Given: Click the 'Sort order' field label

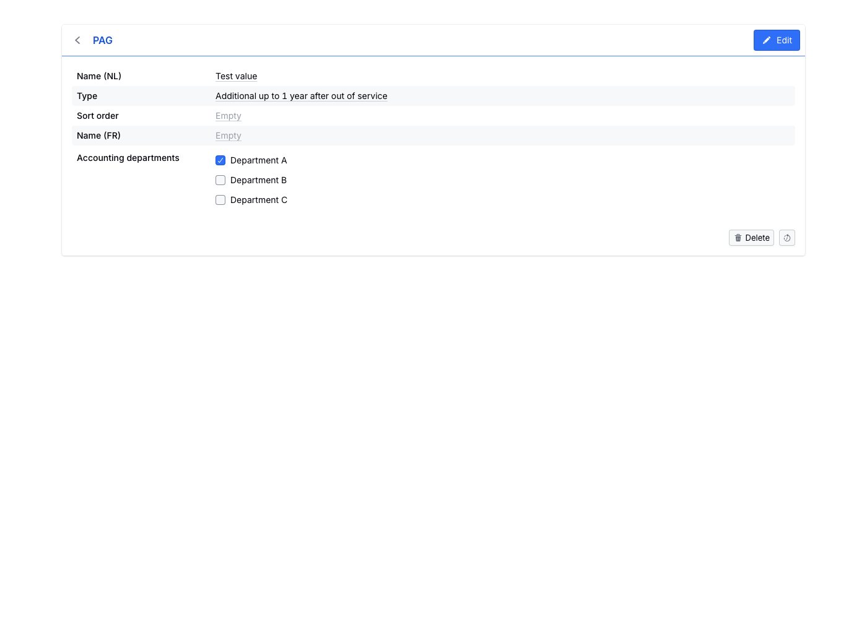Looking at the screenshot, I should click(x=98, y=116).
